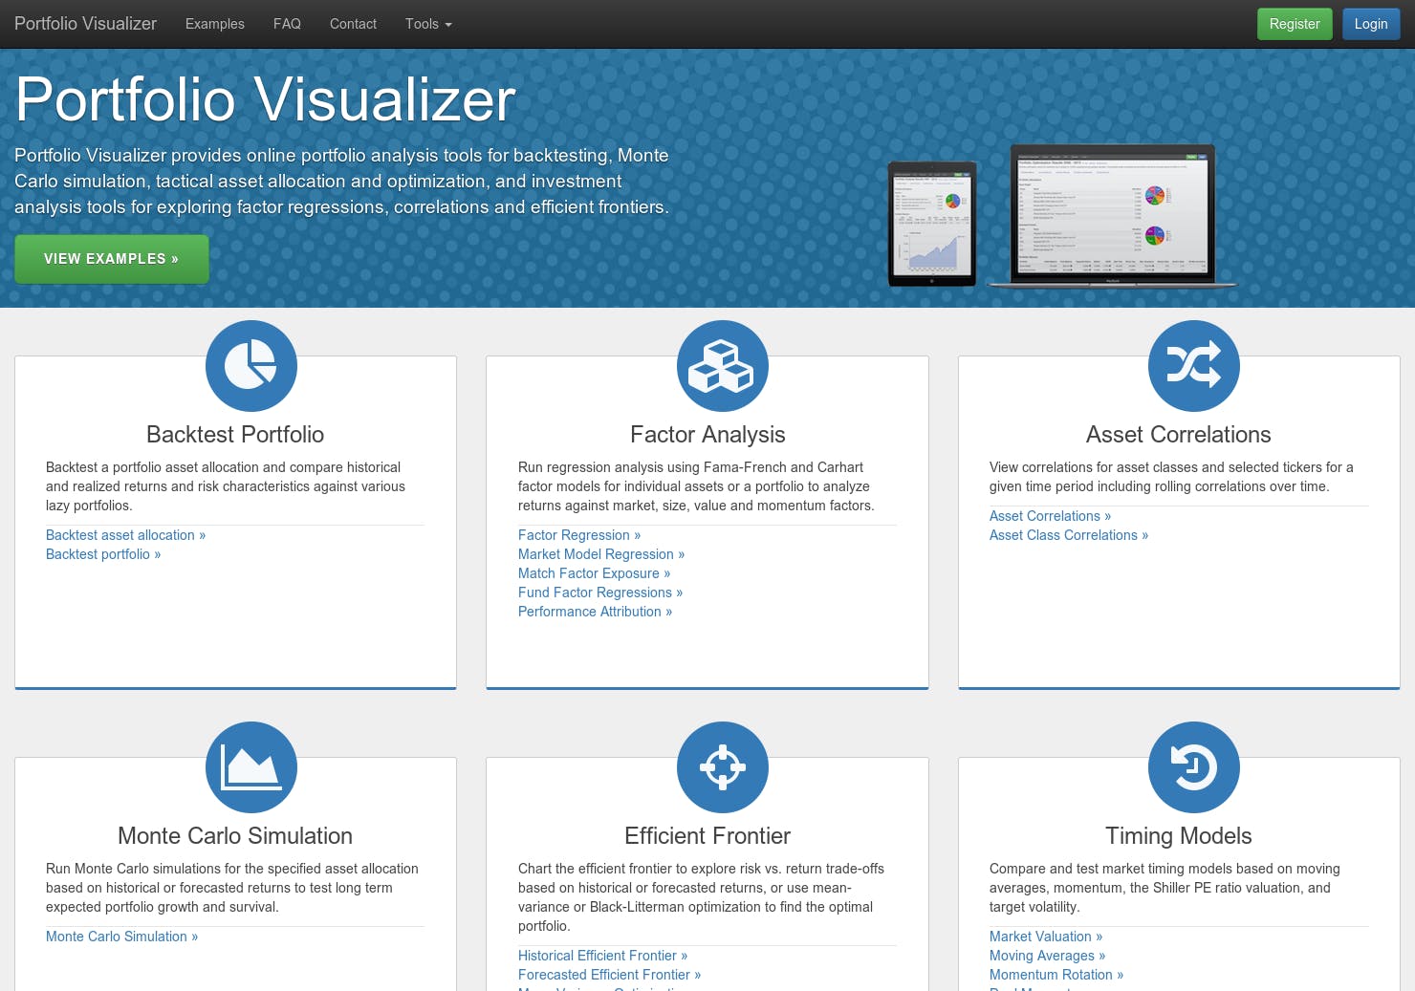Click the View Examples button
This screenshot has height=991, width=1415.
pyautogui.click(x=112, y=259)
